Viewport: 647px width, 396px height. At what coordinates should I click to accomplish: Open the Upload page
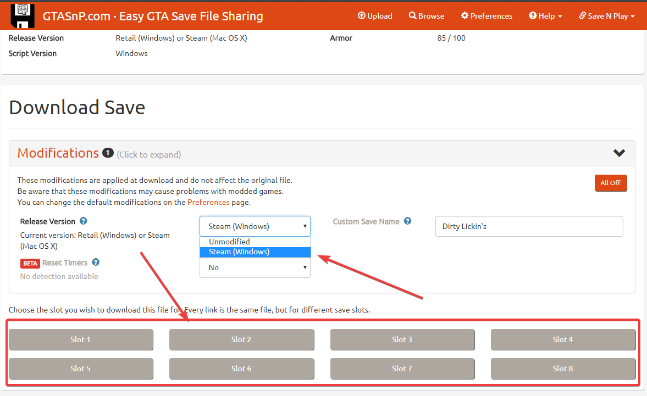[375, 16]
